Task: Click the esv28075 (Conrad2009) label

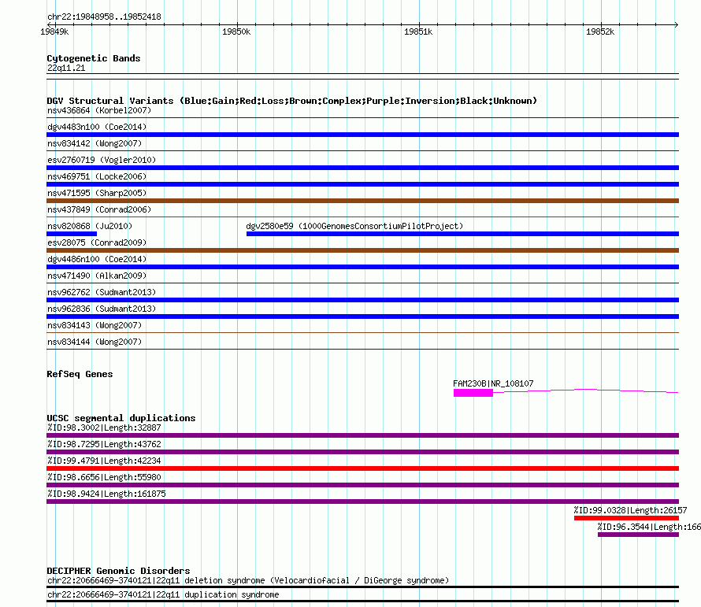Action: click(97, 242)
